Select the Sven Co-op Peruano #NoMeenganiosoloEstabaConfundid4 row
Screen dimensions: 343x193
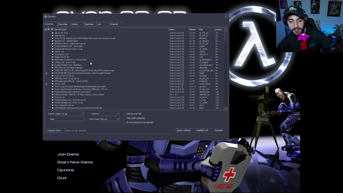coord(135,87)
